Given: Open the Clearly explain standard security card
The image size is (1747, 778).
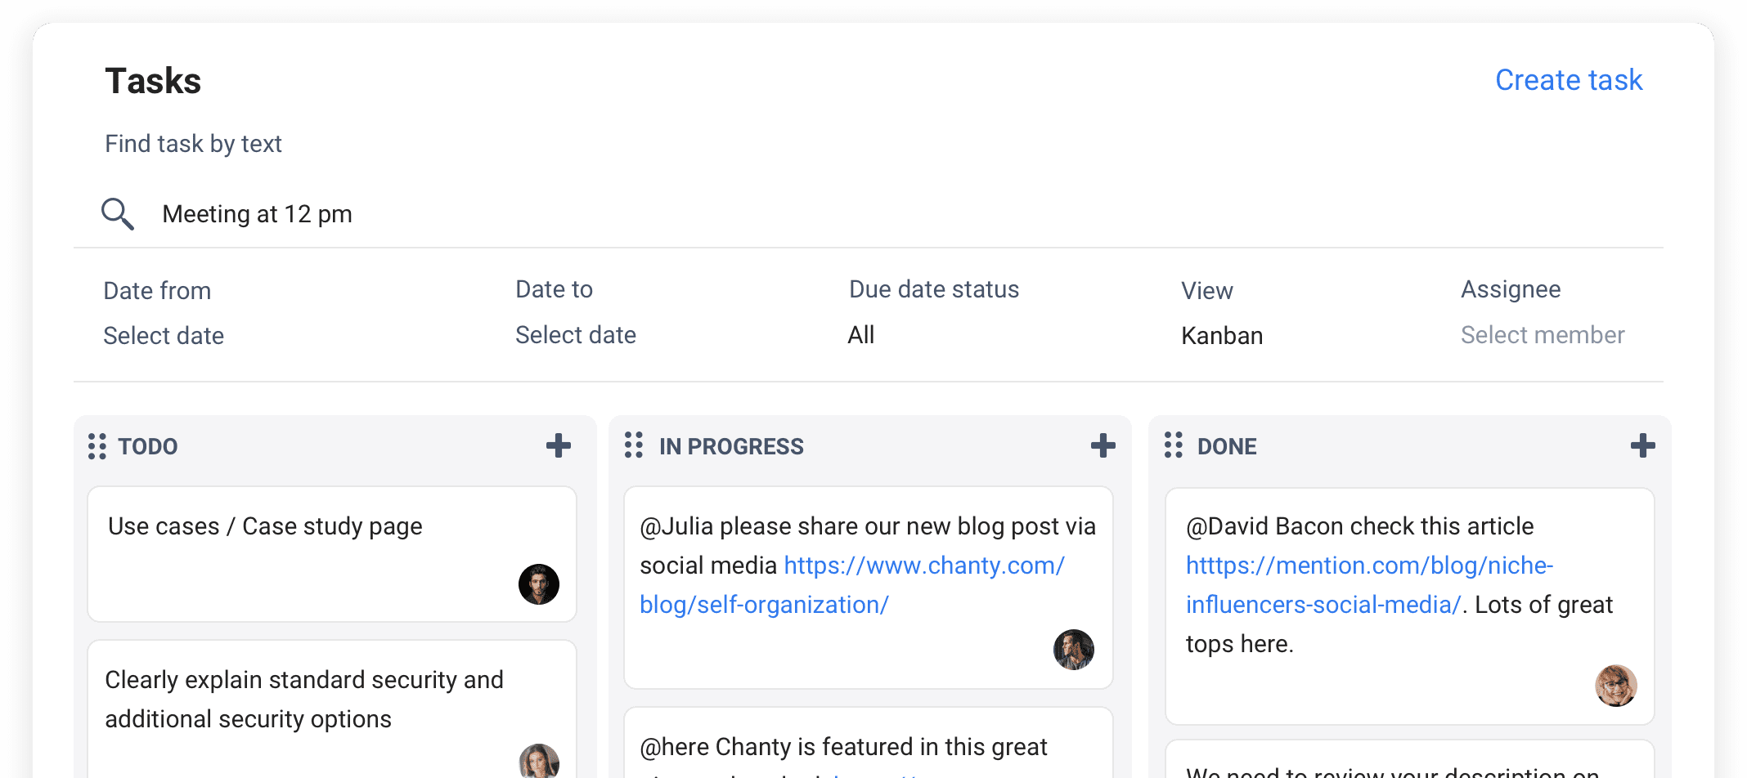Looking at the screenshot, I should point(304,700).
